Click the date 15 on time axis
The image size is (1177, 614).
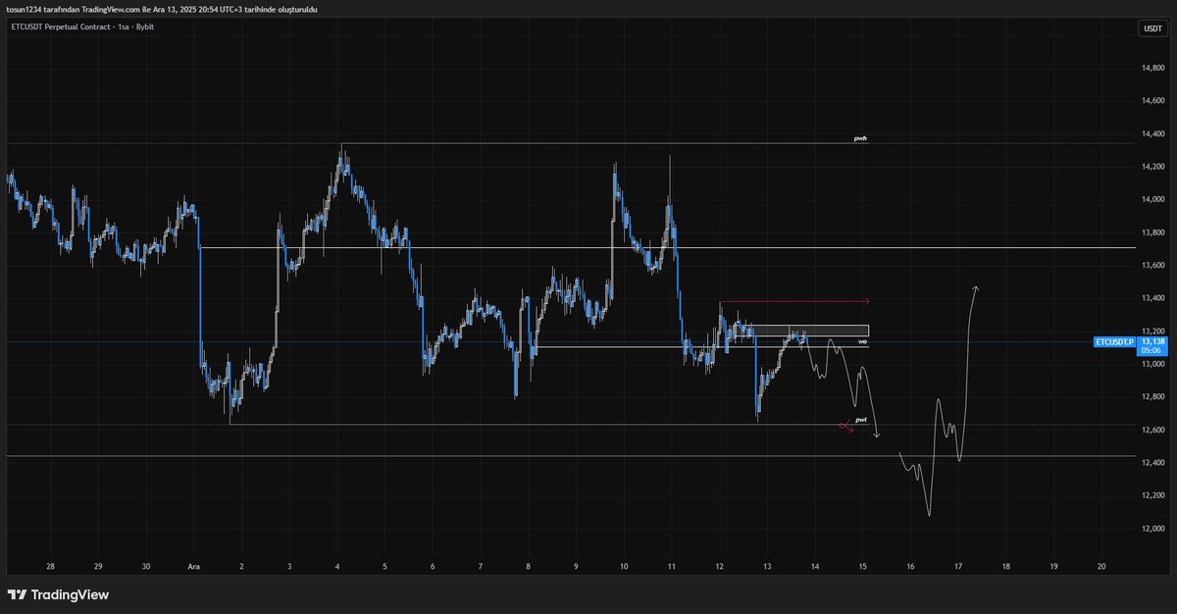863,566
